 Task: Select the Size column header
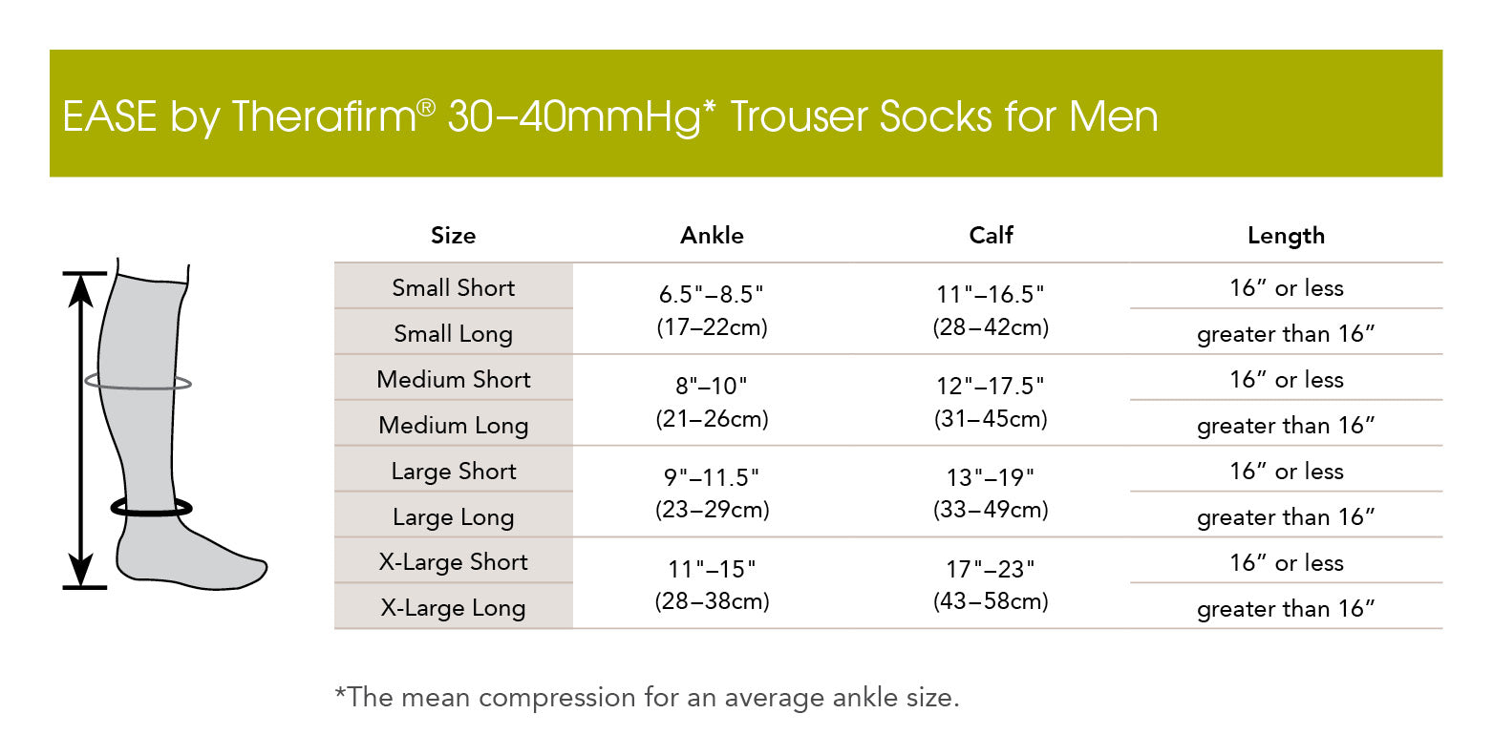point(453,236)
